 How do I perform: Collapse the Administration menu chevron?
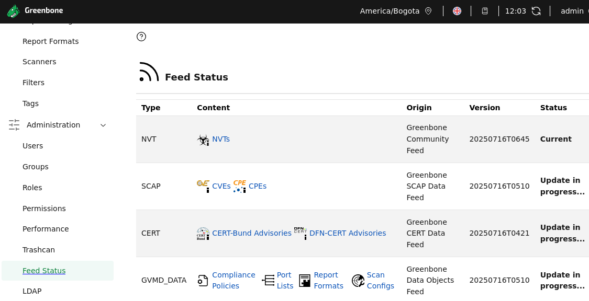103,125
